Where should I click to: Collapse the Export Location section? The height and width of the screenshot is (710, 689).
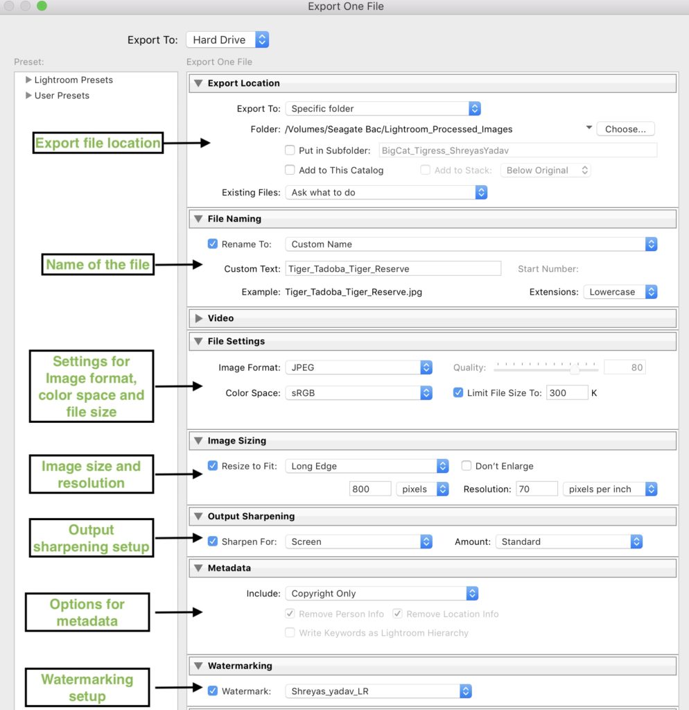pyautogui.click(x=198, y=83)
